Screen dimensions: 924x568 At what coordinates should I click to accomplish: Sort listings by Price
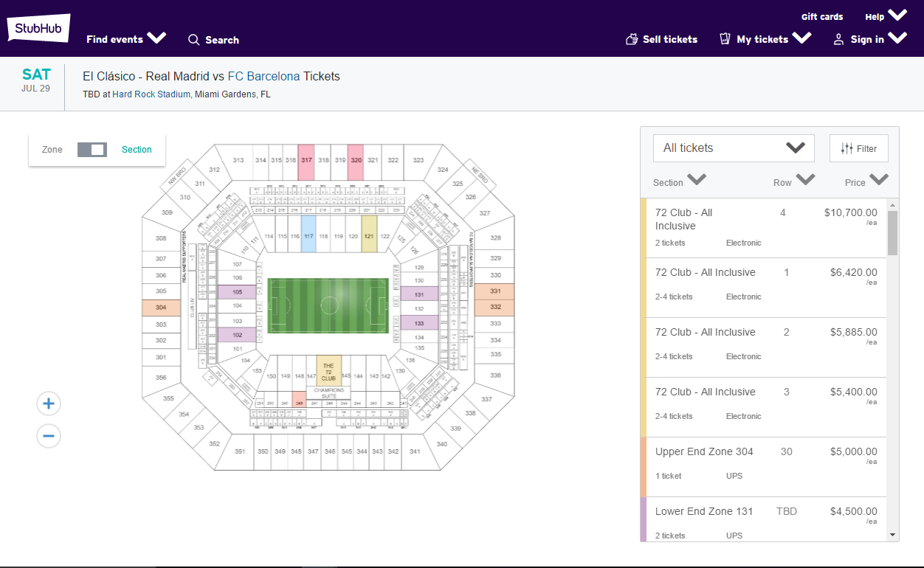866,181
